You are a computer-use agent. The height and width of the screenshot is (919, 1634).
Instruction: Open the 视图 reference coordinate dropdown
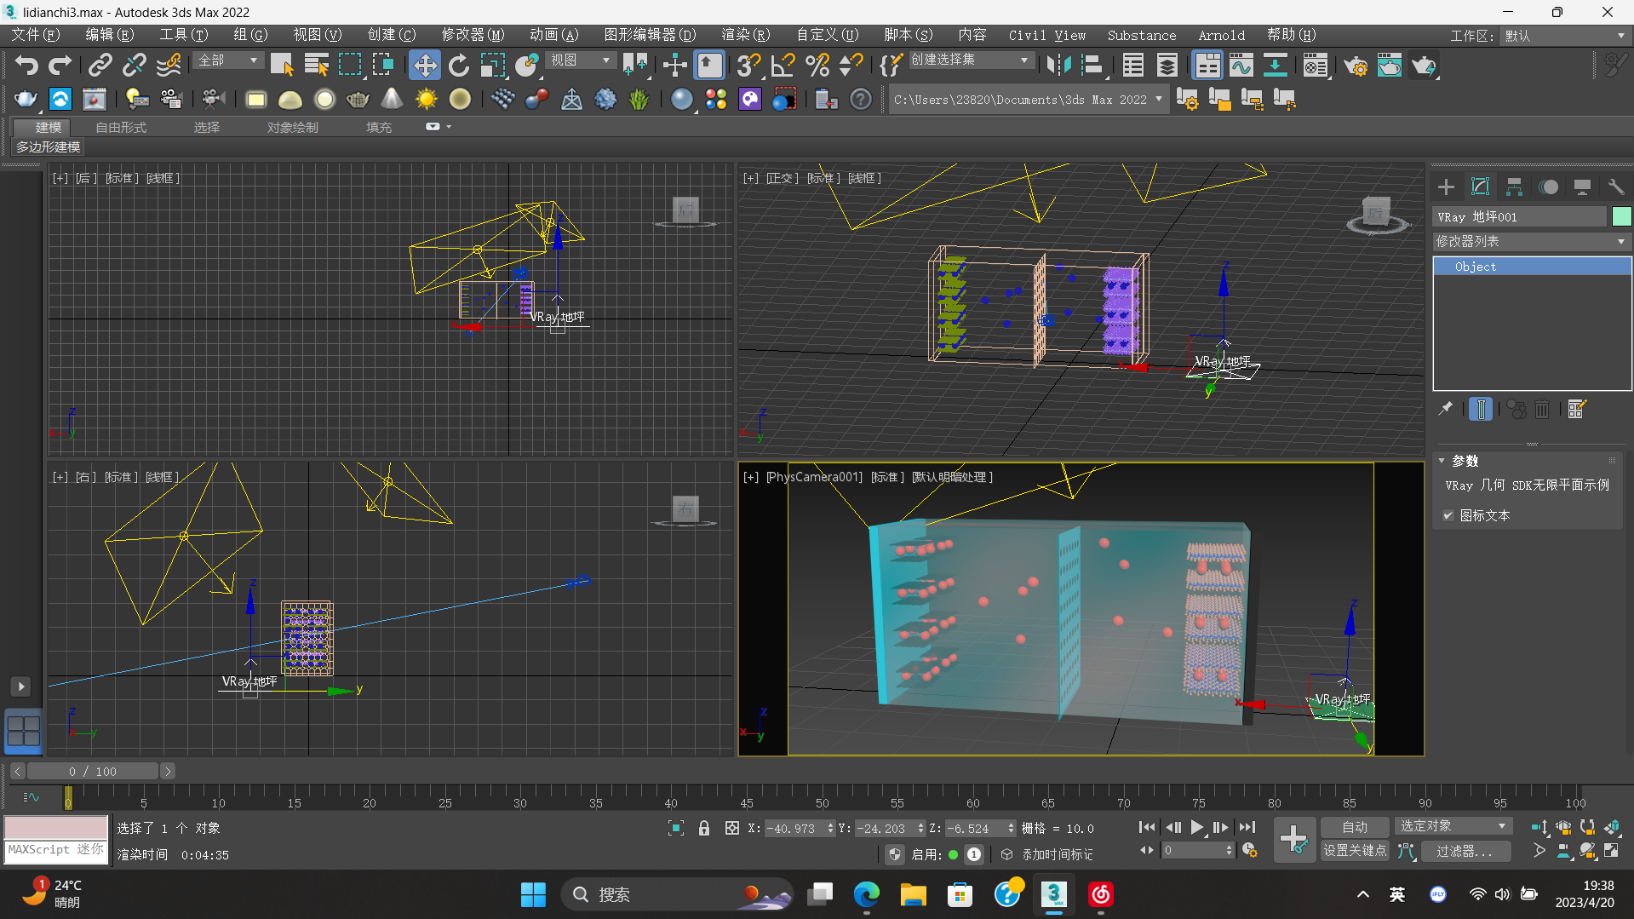pyautogui.click(x=580, y=60)
